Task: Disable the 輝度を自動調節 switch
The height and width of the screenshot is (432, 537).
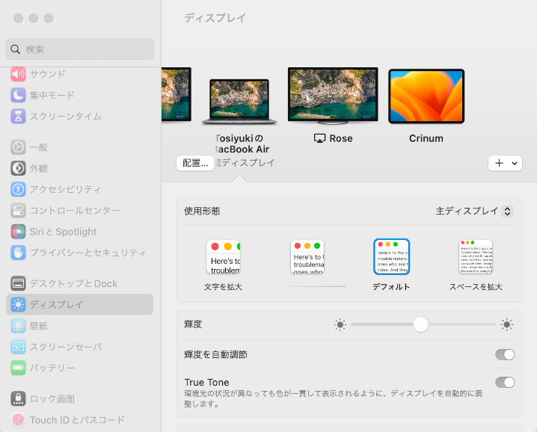Action: pos(505,354)
